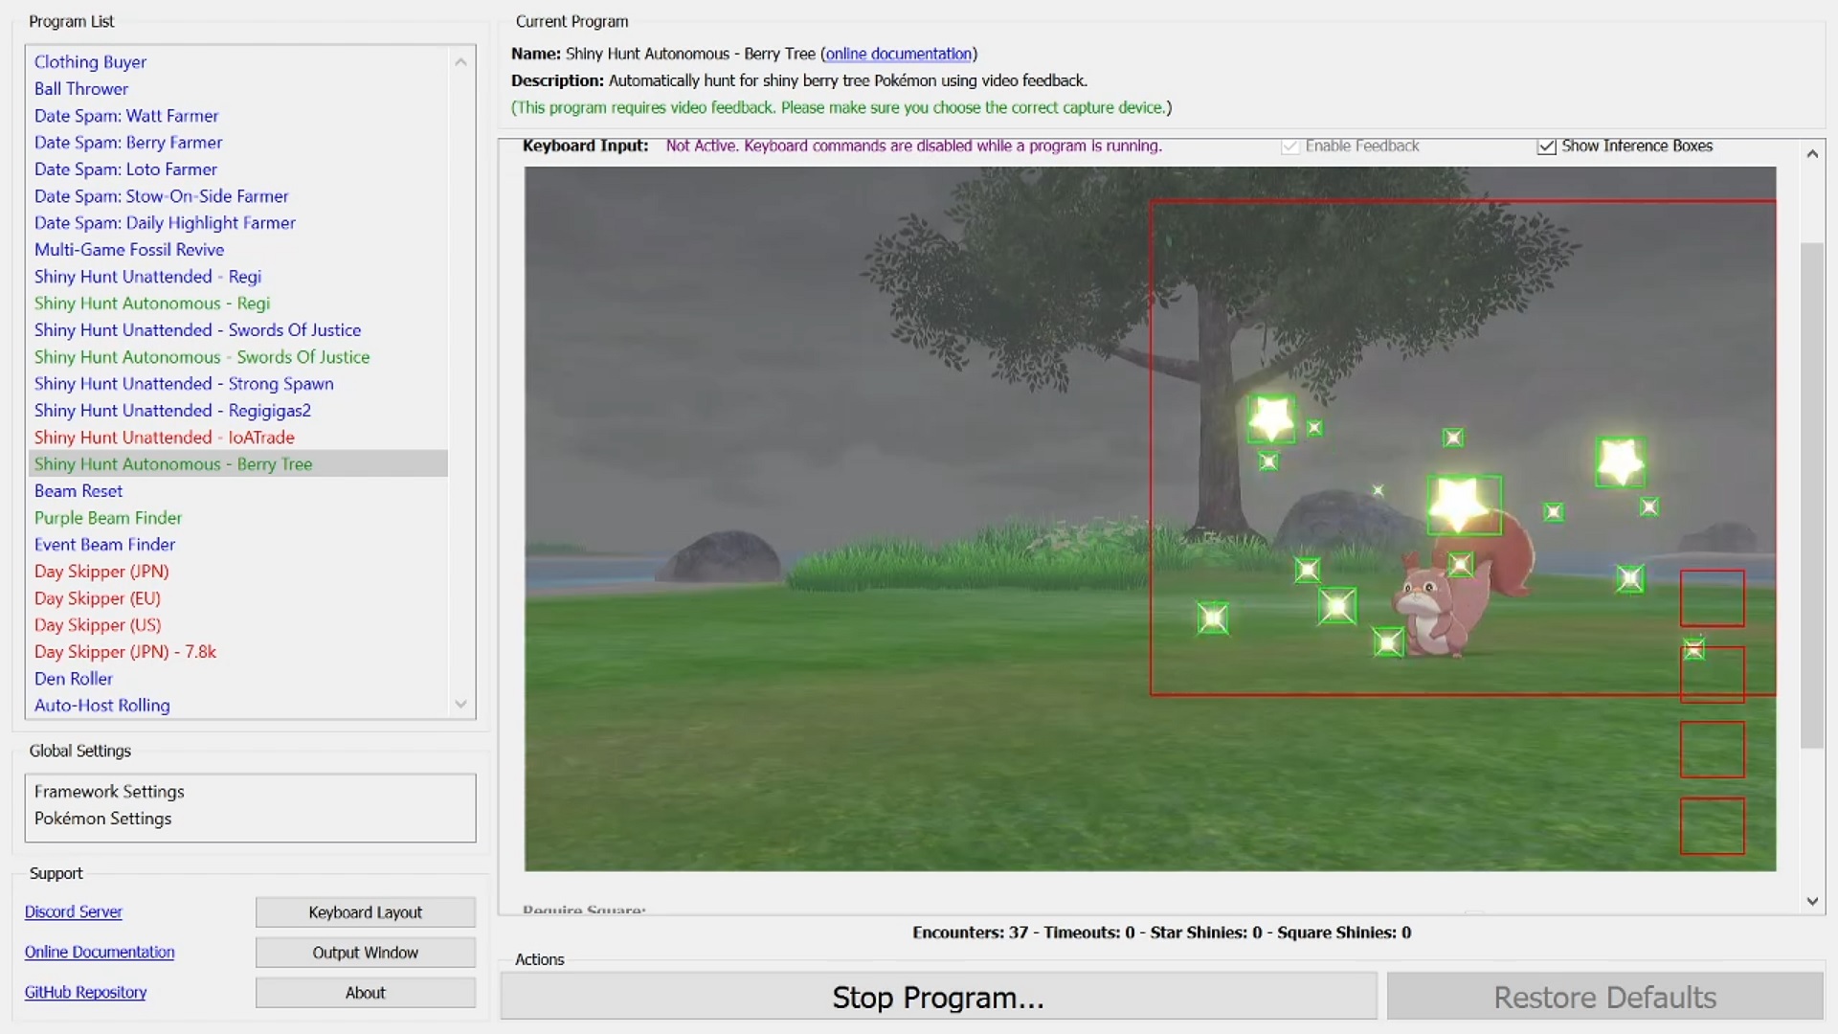This screenshot has height=1034, width=1838.
Task: Open Pokémon Settings
Action: click(x=102, y=819)
